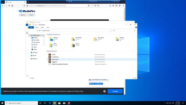This screenshot has height=105, width=186.
Task: Click the MediaFire logo
Action: [x=27, y=11]
